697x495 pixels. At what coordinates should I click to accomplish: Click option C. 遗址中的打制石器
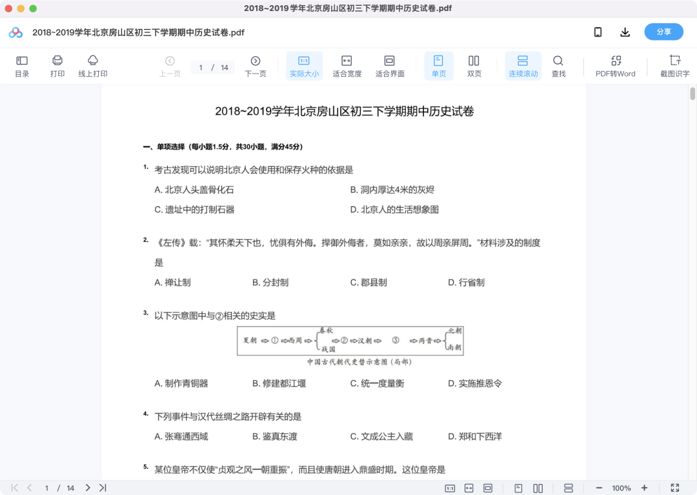pyautogui.click(x=194, y=209)
